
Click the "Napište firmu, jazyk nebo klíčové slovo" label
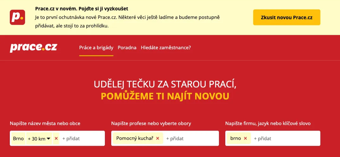pos(268,123)
